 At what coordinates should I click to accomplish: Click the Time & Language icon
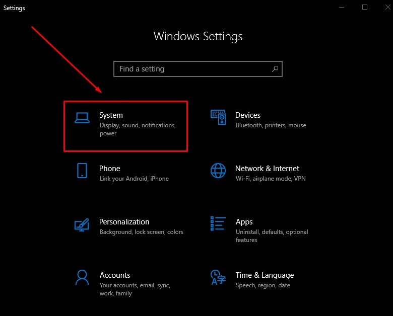[x=218, y=277]
